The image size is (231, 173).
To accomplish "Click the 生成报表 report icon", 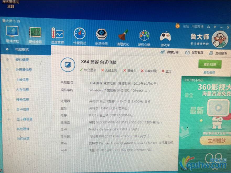I will (211, 53).
